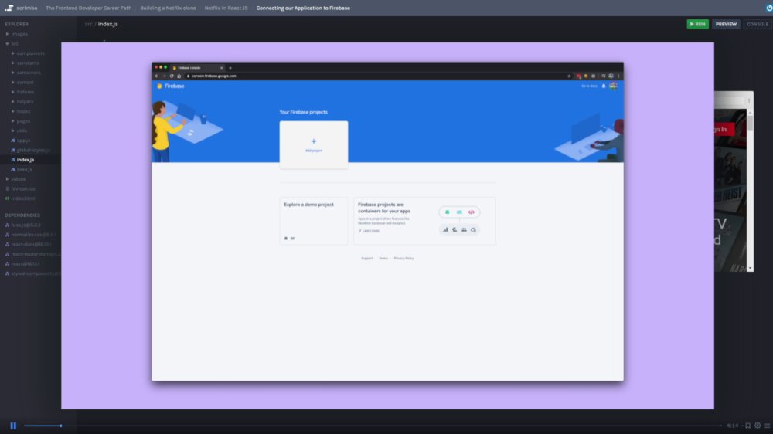Open The Frontend Developer Career Path breadcrumb

[x=88, y=8]
